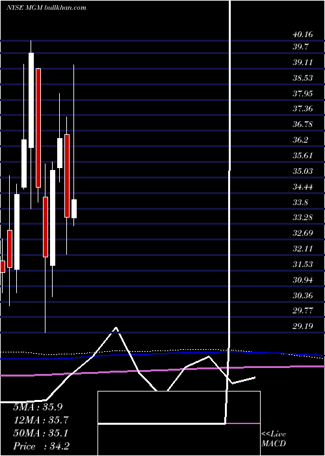The image size is (325, 456).
Task: Click the 30.94 price axis label
Action: [303, 280]
